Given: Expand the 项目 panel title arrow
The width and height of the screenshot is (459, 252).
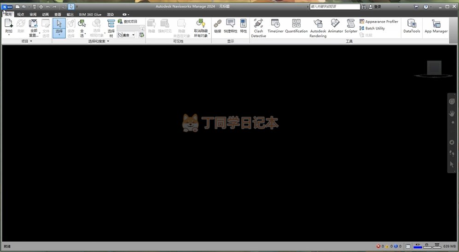Looking at the screenshot, I should [31, 41].
